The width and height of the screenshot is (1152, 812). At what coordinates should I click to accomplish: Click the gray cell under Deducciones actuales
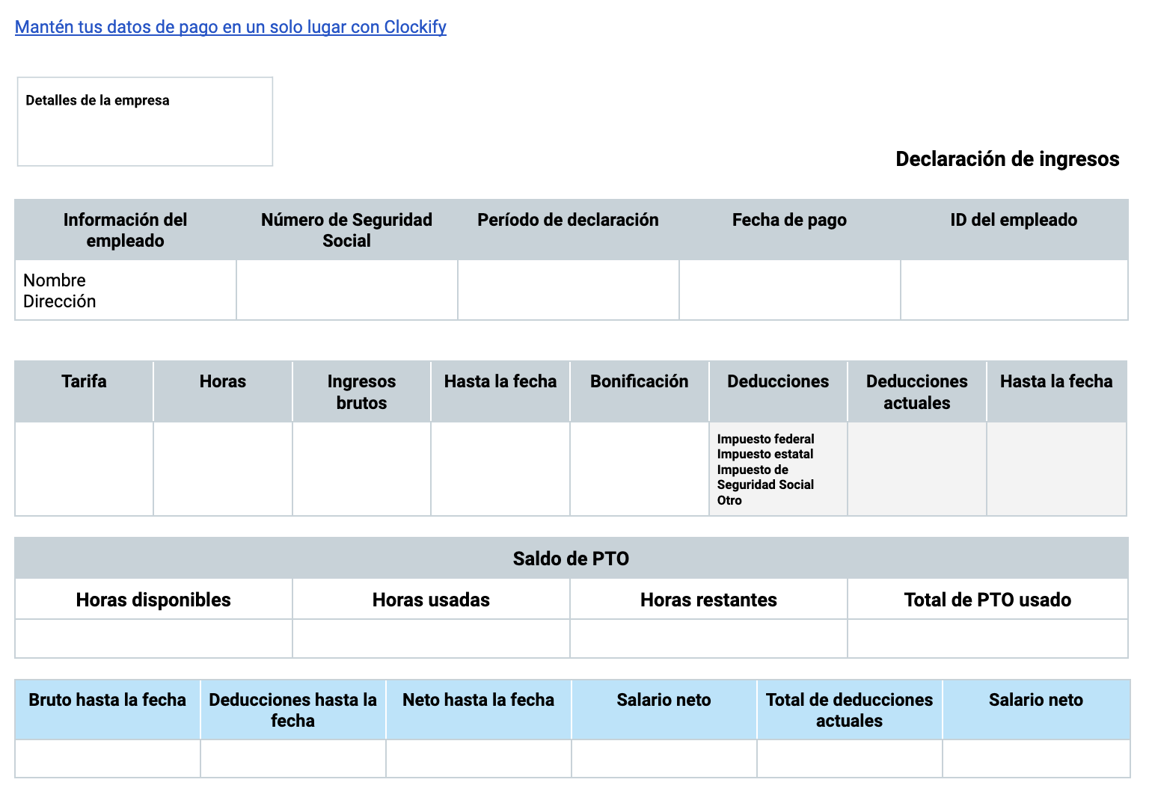(x=917, y=469)
